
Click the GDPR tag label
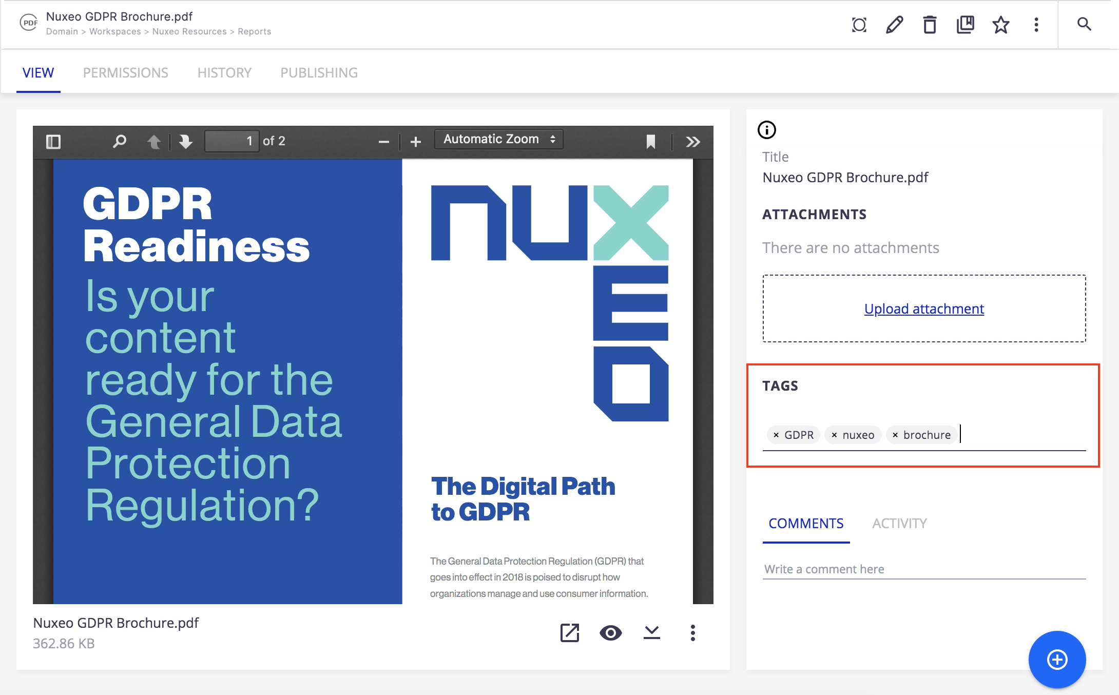(799, 435)
